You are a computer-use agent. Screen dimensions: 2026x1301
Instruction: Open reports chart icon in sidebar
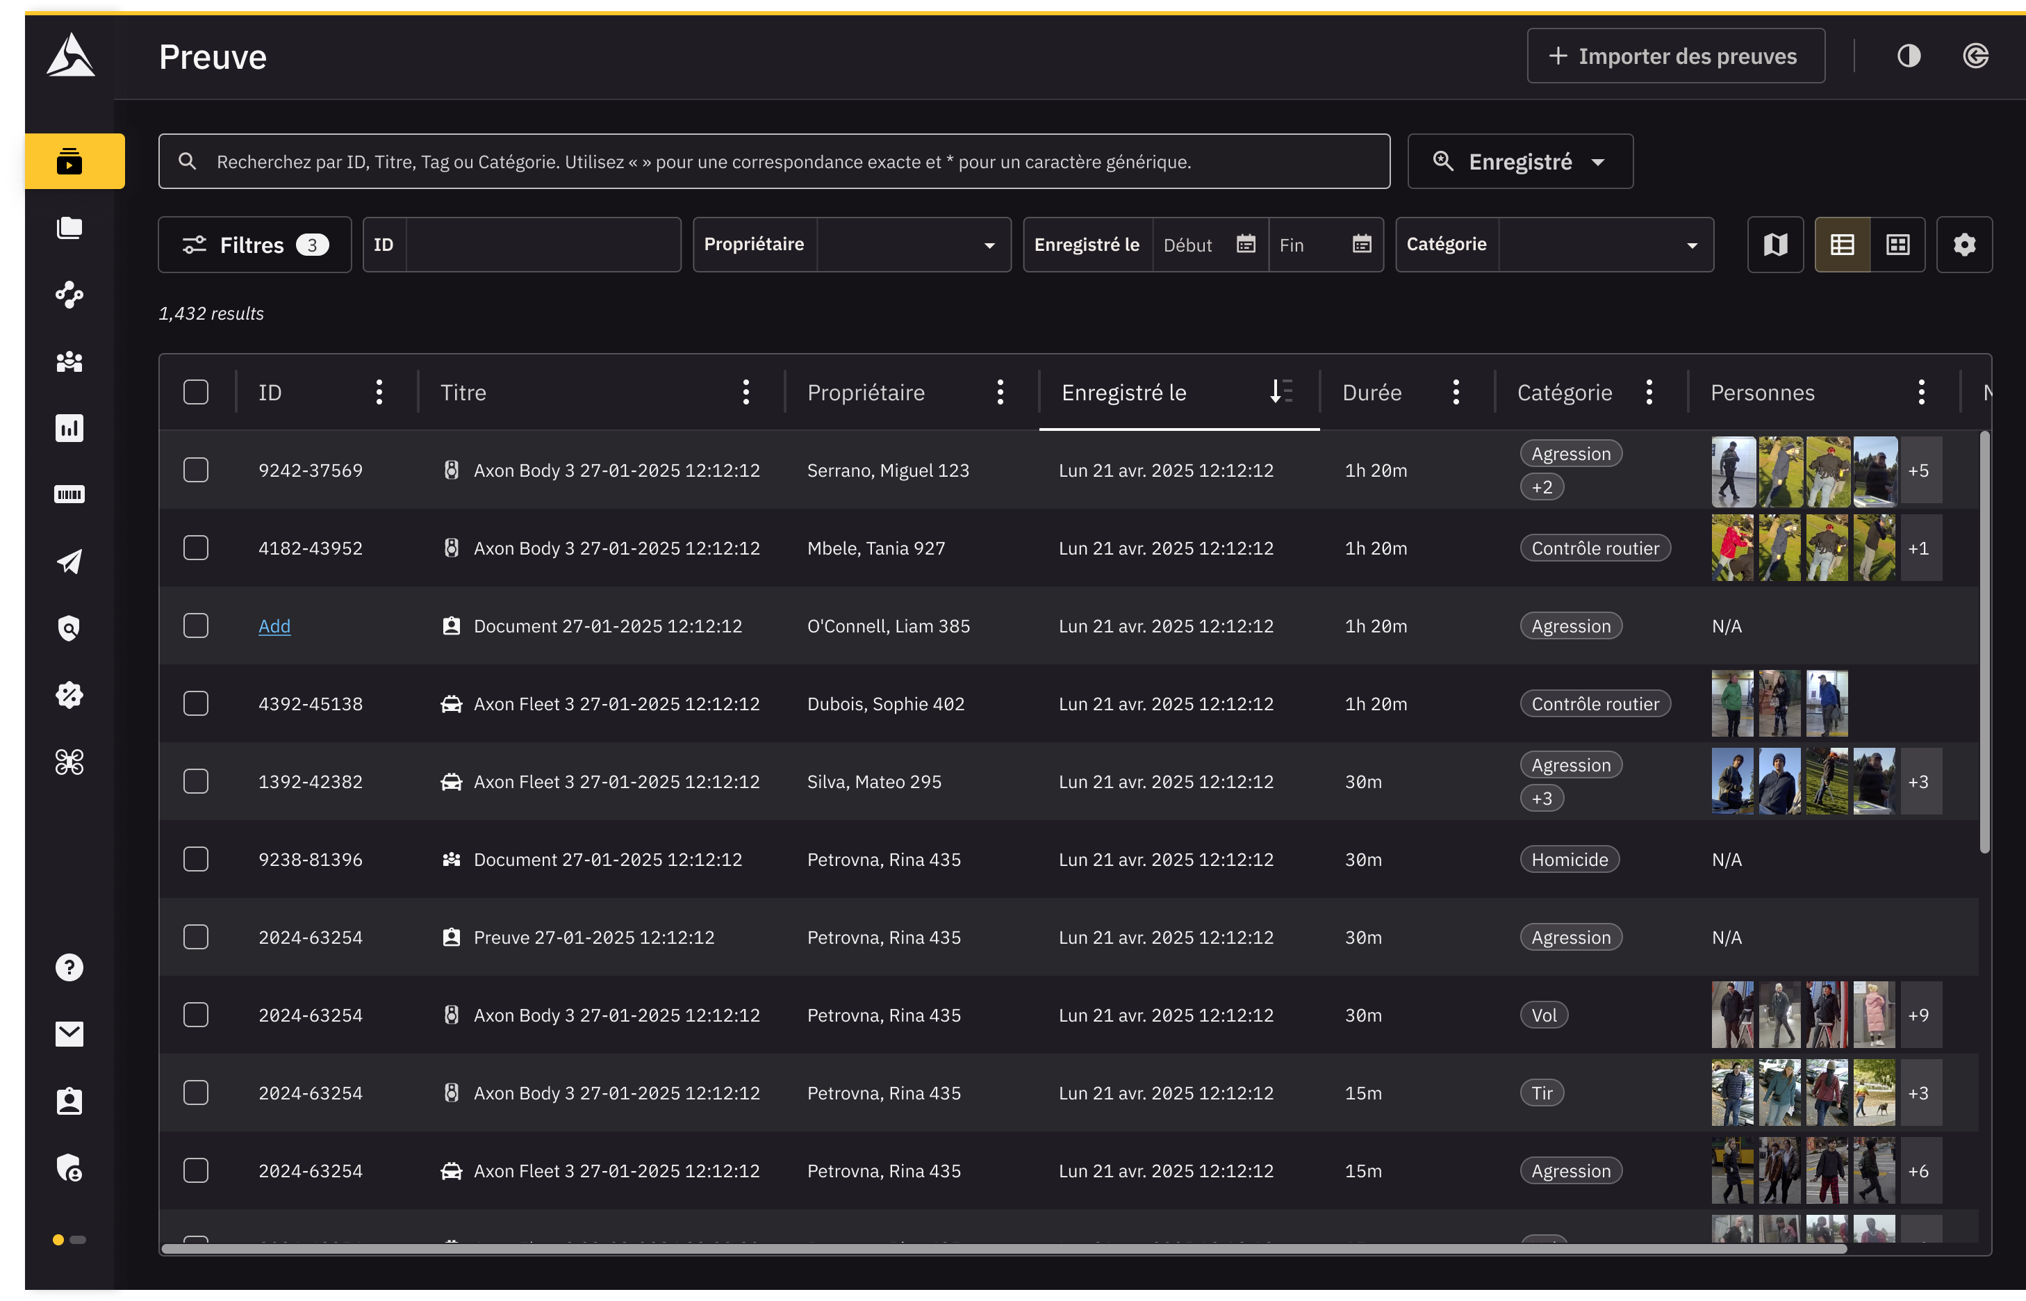point(69,428)
